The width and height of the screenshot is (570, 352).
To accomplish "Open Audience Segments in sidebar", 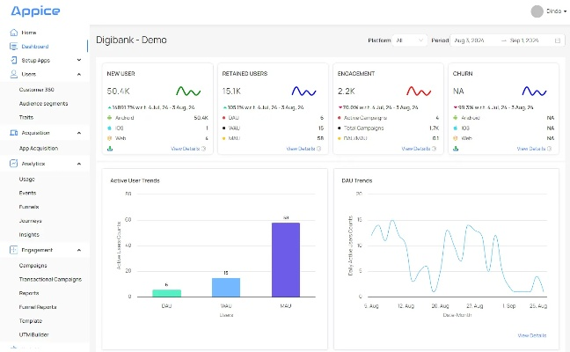I will pyautogui.click(x=43, y=103).
